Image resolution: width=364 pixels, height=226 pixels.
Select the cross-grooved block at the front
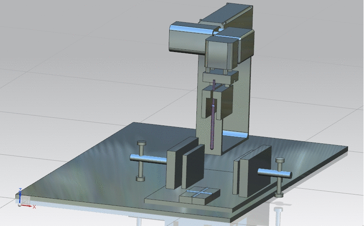[199, 195]
